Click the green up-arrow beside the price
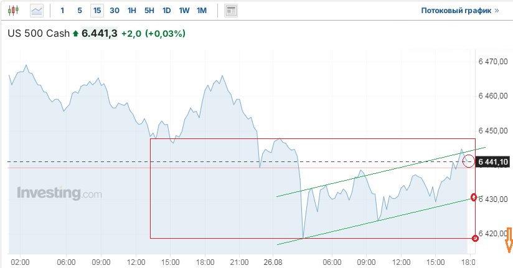This screenshot has height=268, width=513. [x=76, y=34]
